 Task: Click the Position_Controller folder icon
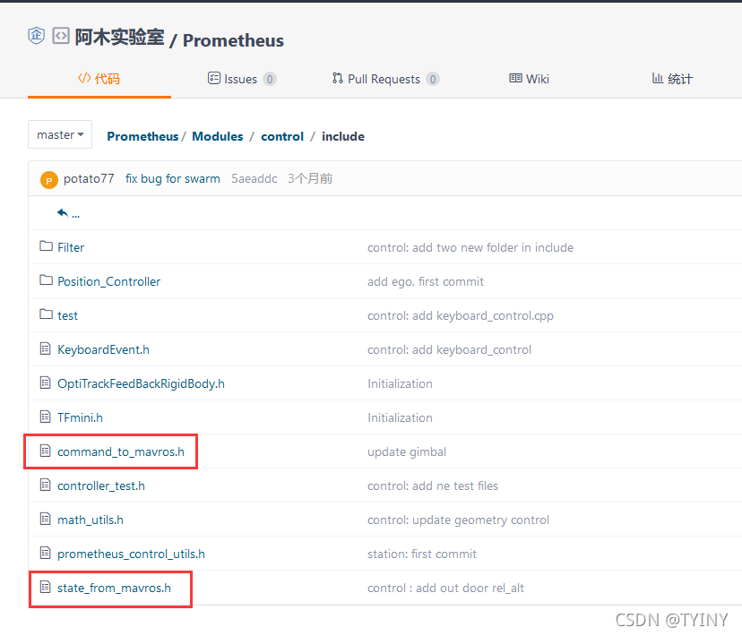(46, 280)
